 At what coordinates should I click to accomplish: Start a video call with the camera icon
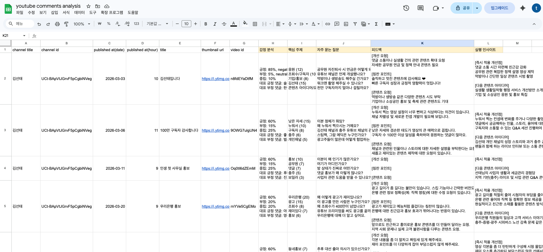(x=436, y=8)
